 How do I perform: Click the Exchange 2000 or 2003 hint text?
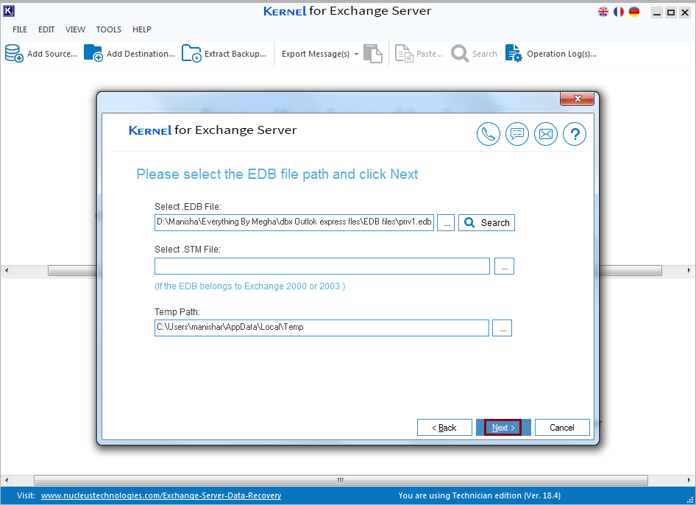pyautogui.click(x=250, y=286)
